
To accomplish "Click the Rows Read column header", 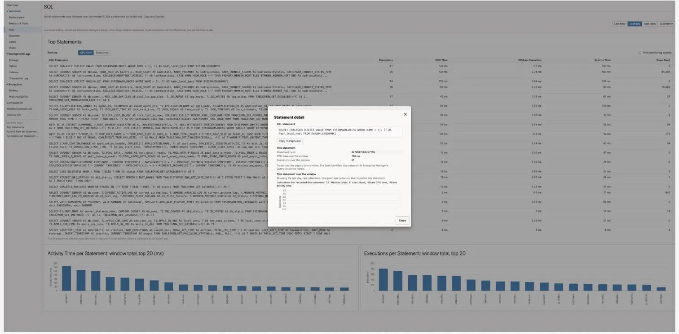I will (x=664, y=60).
